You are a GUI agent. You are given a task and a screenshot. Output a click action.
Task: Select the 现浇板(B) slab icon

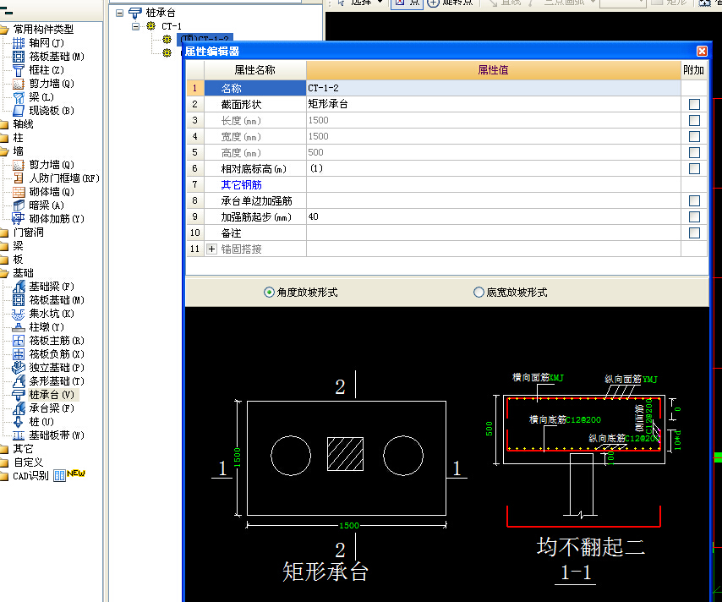(x=19, y=111)
